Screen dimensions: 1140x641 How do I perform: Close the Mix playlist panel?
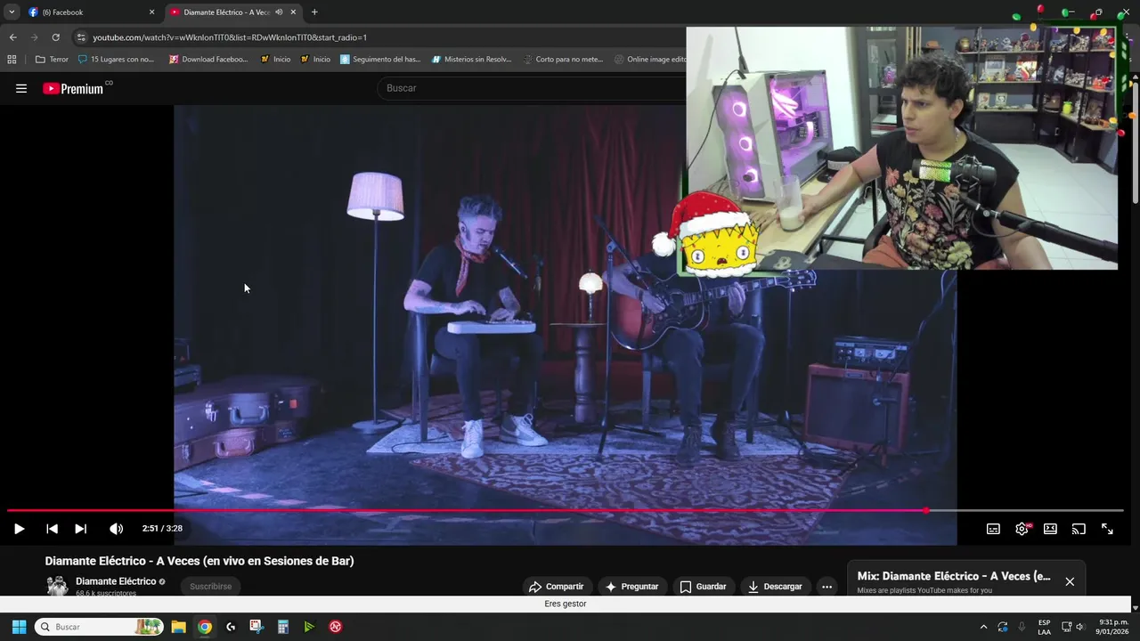point(1070,581)
